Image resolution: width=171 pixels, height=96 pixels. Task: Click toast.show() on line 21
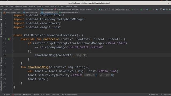click(x=38, y=79)
